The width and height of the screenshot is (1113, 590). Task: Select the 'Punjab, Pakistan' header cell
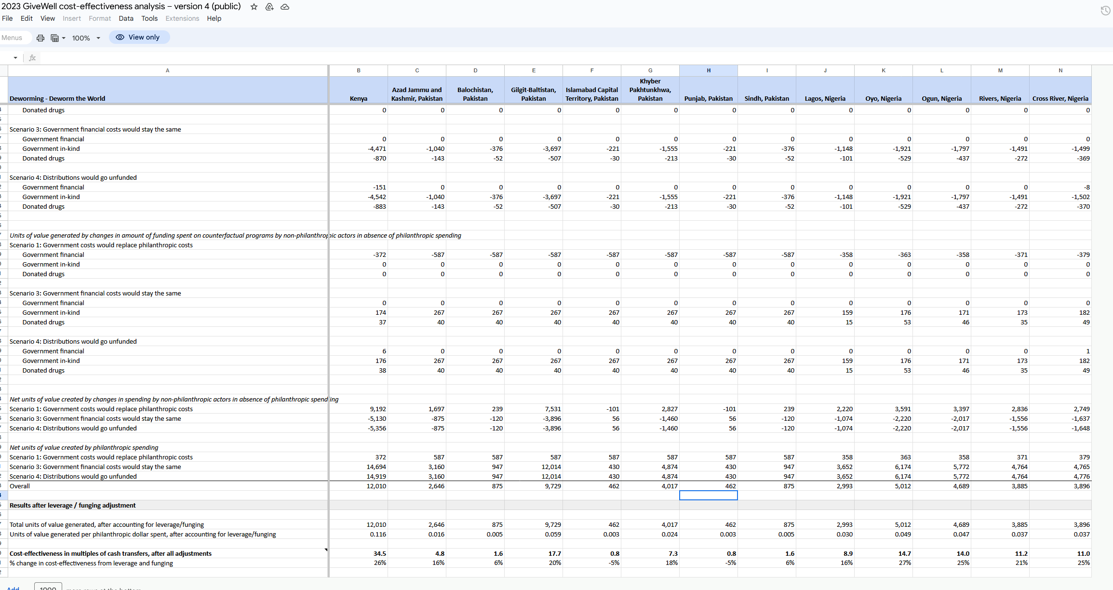709,90
